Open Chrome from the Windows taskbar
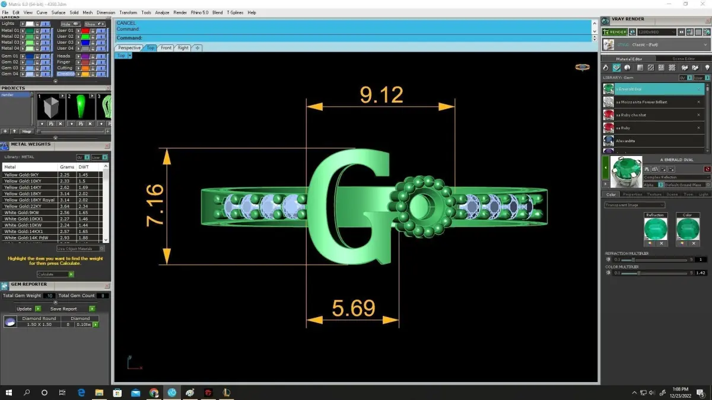 (154, 392)
